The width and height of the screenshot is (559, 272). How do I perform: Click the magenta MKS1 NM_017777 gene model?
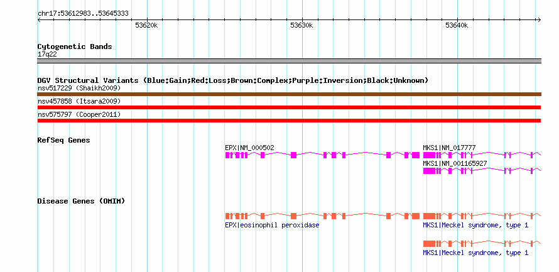482,155
